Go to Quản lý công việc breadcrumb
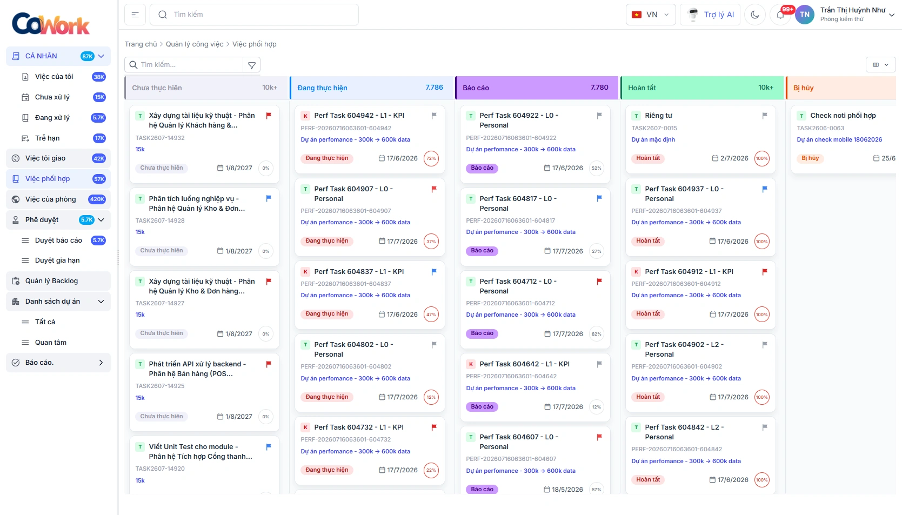This screenshot has width=902, height=515. tap(195, 44)
